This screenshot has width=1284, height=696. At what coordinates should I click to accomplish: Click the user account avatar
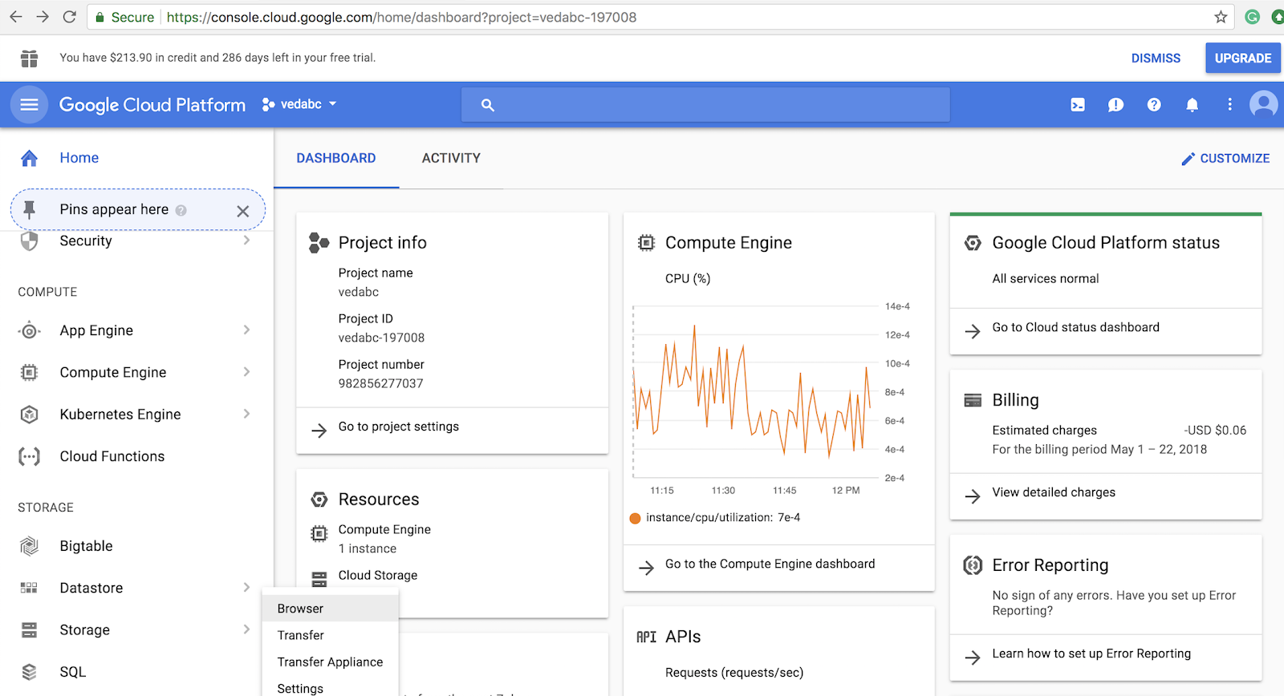(x=1264, y=104)
